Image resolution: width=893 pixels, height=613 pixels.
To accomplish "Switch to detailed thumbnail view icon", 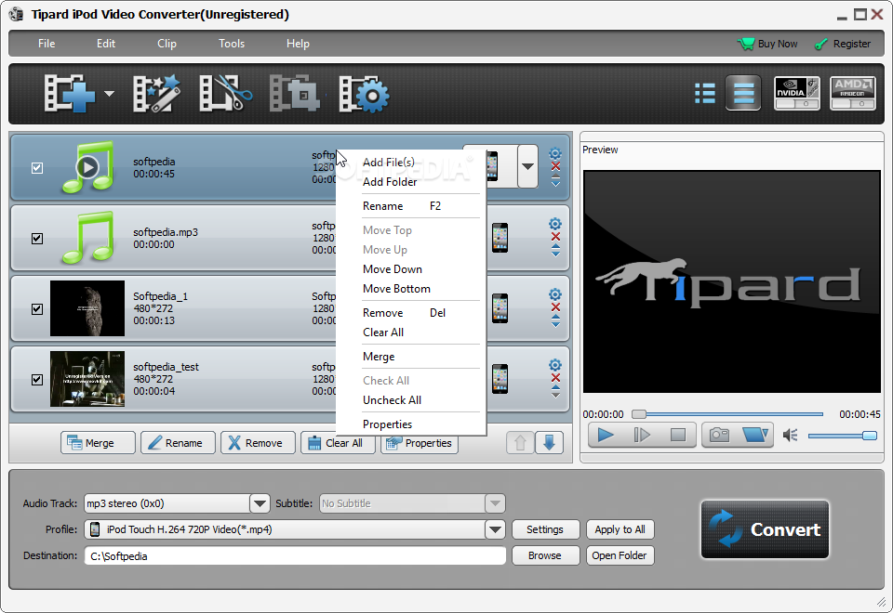I will coord(743,93).
